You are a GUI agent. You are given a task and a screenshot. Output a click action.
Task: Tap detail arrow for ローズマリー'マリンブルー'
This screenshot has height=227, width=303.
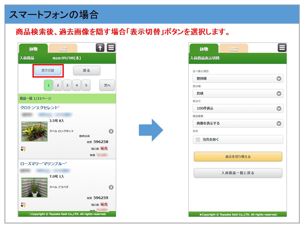click(111, 187)
